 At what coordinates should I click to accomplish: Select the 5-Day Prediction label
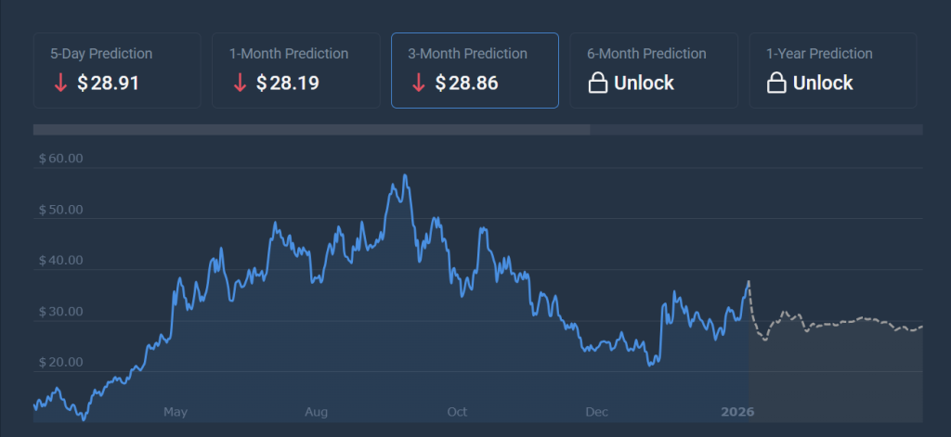pyautogui.click(x=101, y=54)
